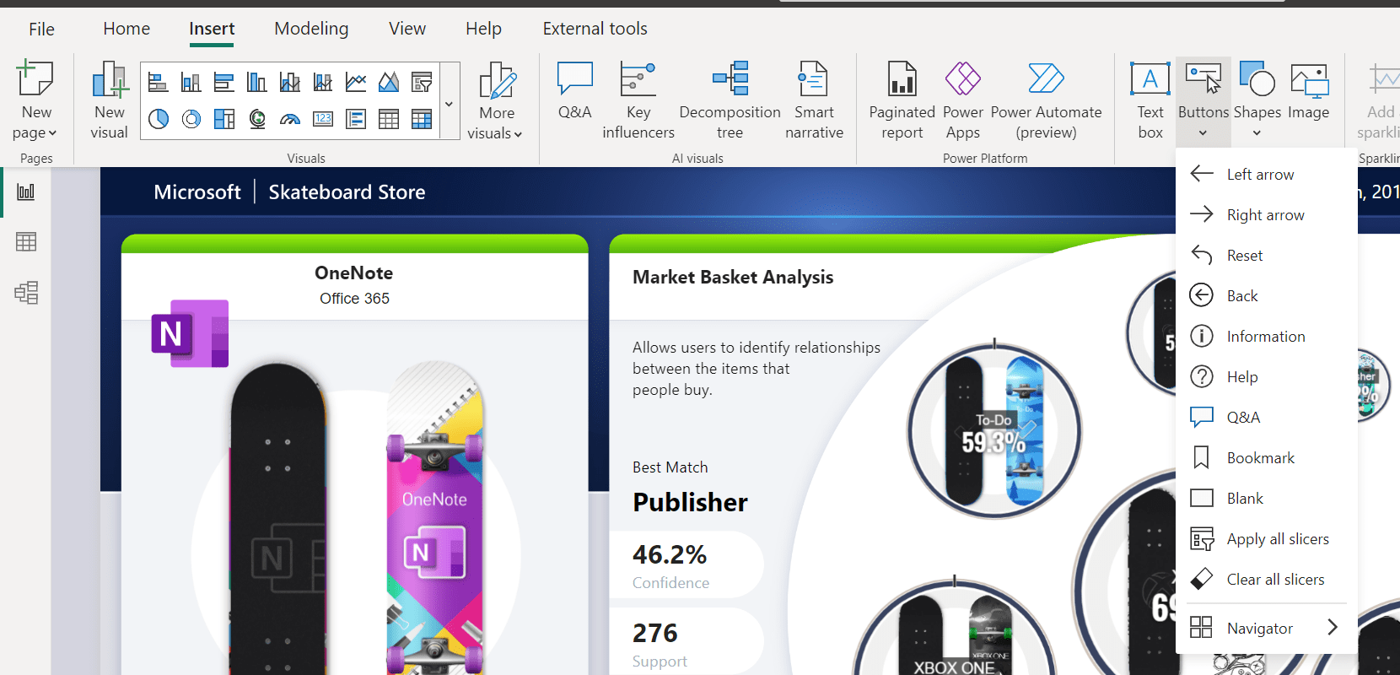
Task: Switch to the Home ribbon tab
Action: (x=127, y=29)
